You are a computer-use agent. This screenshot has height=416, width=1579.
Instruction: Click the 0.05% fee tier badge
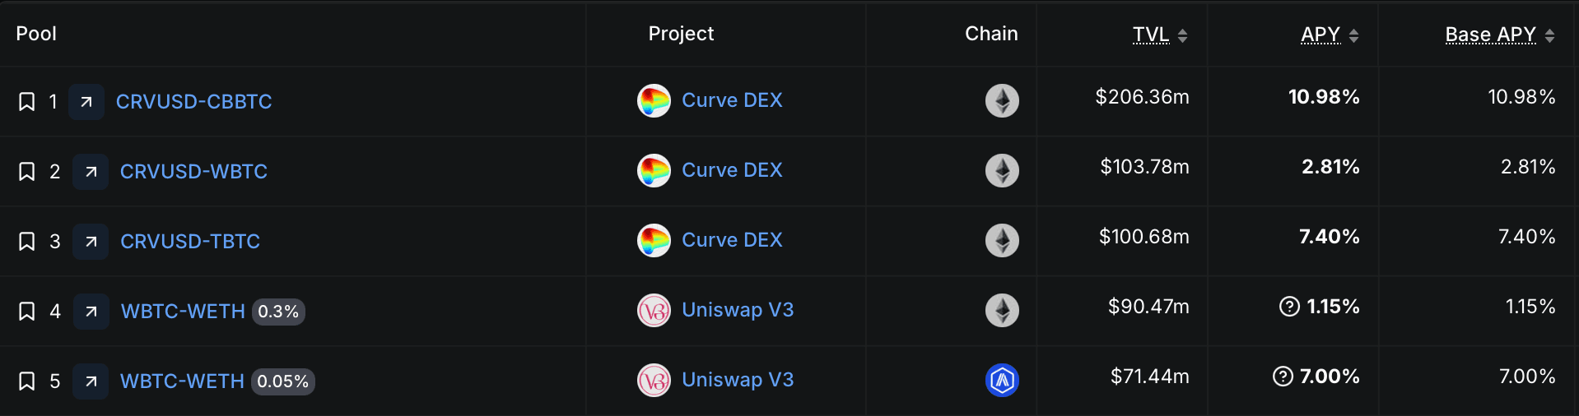[282, 381]
